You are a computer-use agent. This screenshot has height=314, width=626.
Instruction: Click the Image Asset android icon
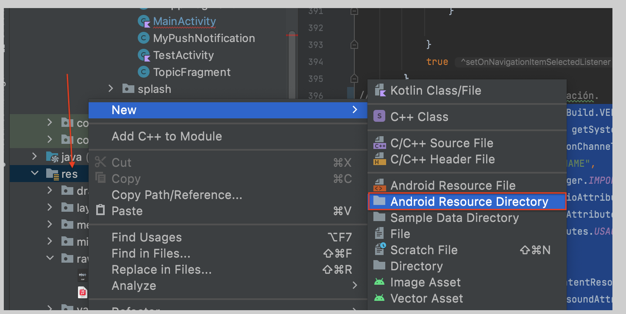pos(379,282)
